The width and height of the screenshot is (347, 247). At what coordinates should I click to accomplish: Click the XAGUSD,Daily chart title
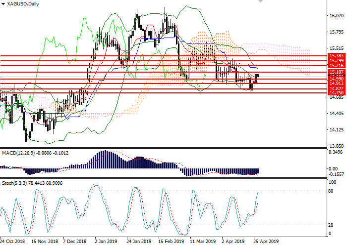coord(22,4)
